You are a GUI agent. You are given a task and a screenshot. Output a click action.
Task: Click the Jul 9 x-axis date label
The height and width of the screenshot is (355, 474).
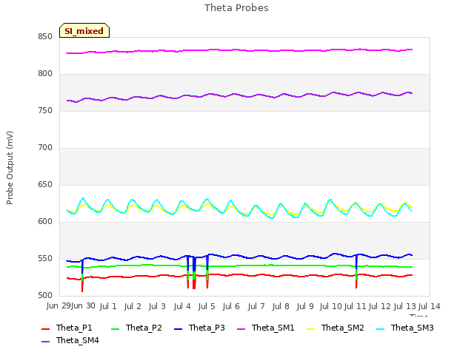[x=305, y=306]
